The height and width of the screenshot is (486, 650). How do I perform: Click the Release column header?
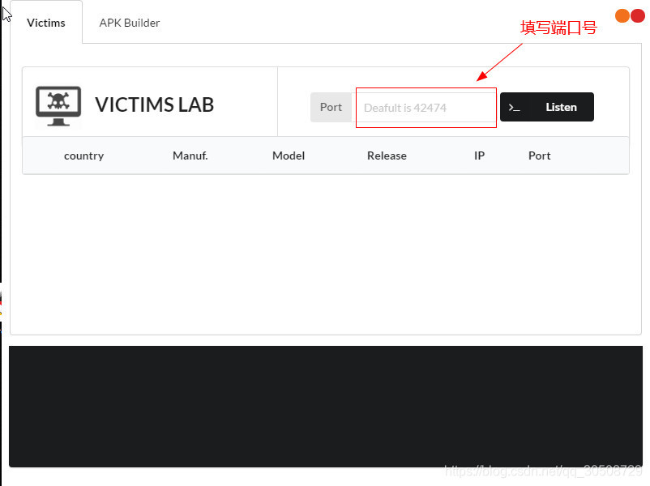pos(387,156)
